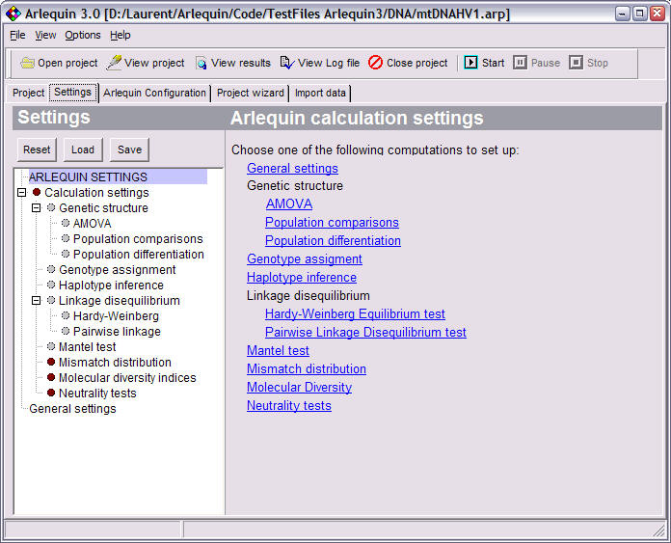
Task: Open the Molecular Diversity link
Action: coord(299,388)
